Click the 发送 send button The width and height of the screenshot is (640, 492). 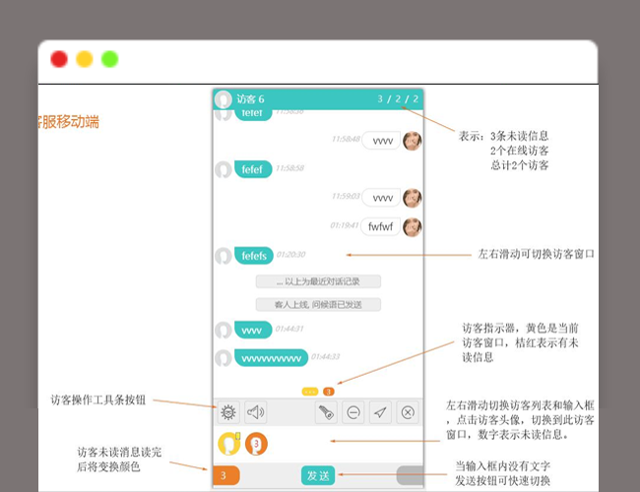[x=318, y=475]
